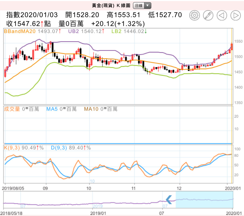The image size is (244, 216).
Task: Select the pencil drawing tool icon
Action: click(x=208, y=16)
